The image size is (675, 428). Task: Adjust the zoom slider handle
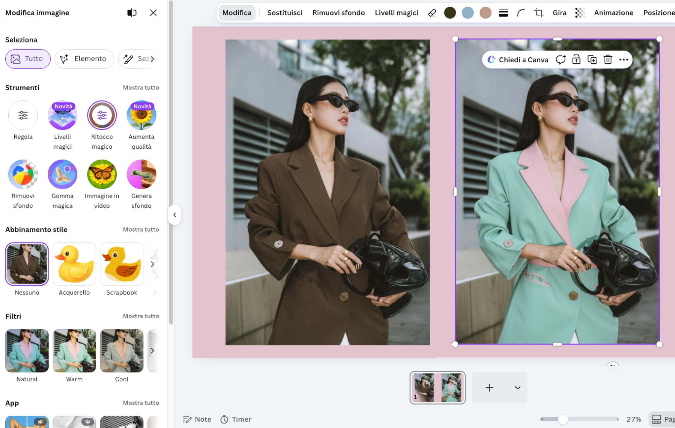[x=563, y=419]
